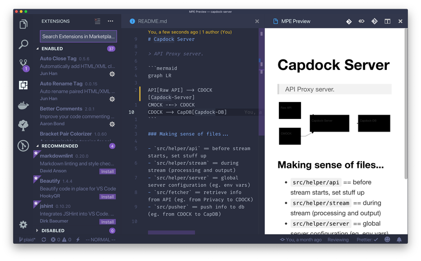Install the markdownlint extension
This screenshot has height=261, width=421.
(107, 172)
